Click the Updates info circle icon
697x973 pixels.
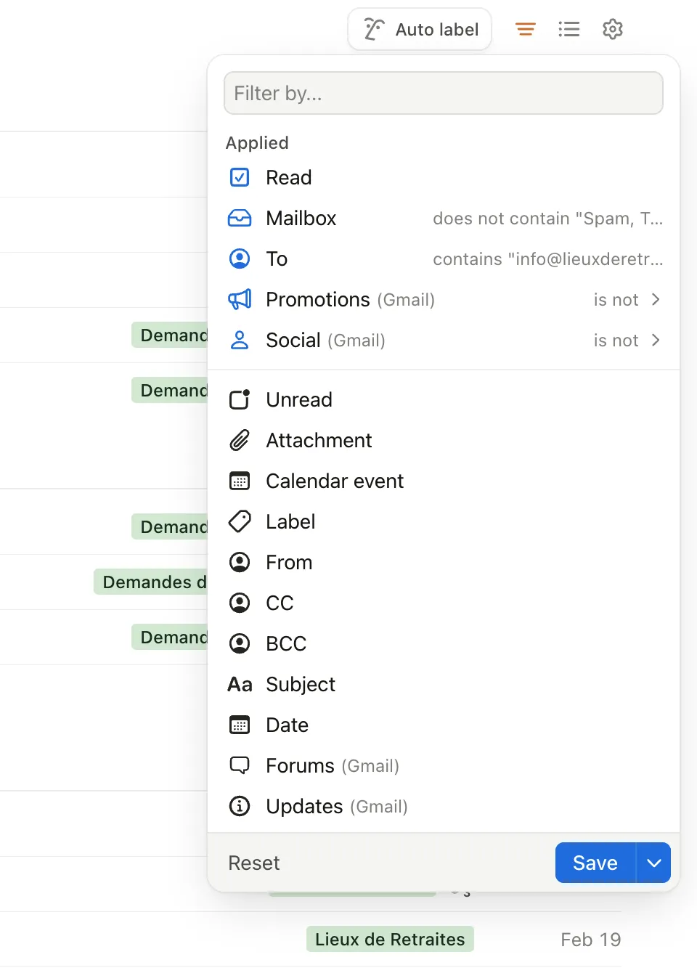pyautogui.click(x=240, y=807)
